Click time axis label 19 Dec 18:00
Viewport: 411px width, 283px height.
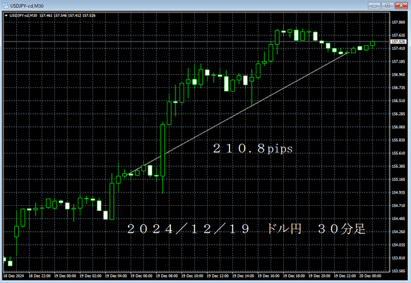point(294,276)
